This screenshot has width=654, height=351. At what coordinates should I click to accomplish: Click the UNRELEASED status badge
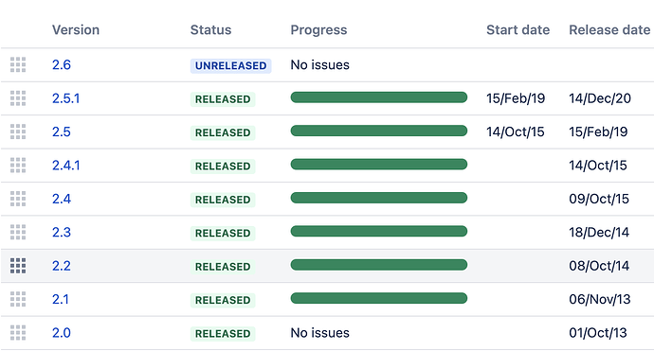[x=230, y=66]
